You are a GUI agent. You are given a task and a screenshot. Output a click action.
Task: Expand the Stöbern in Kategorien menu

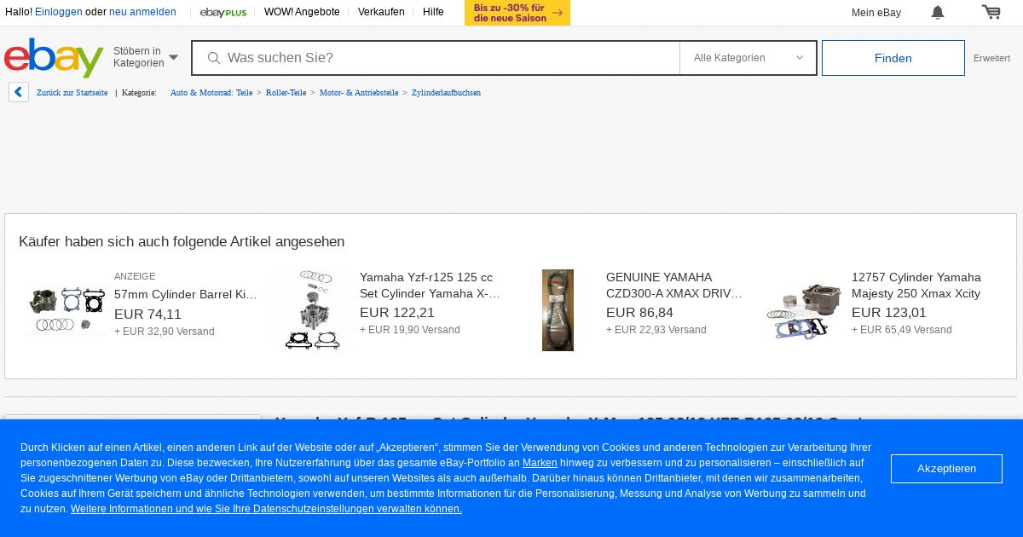coord(146,57)
